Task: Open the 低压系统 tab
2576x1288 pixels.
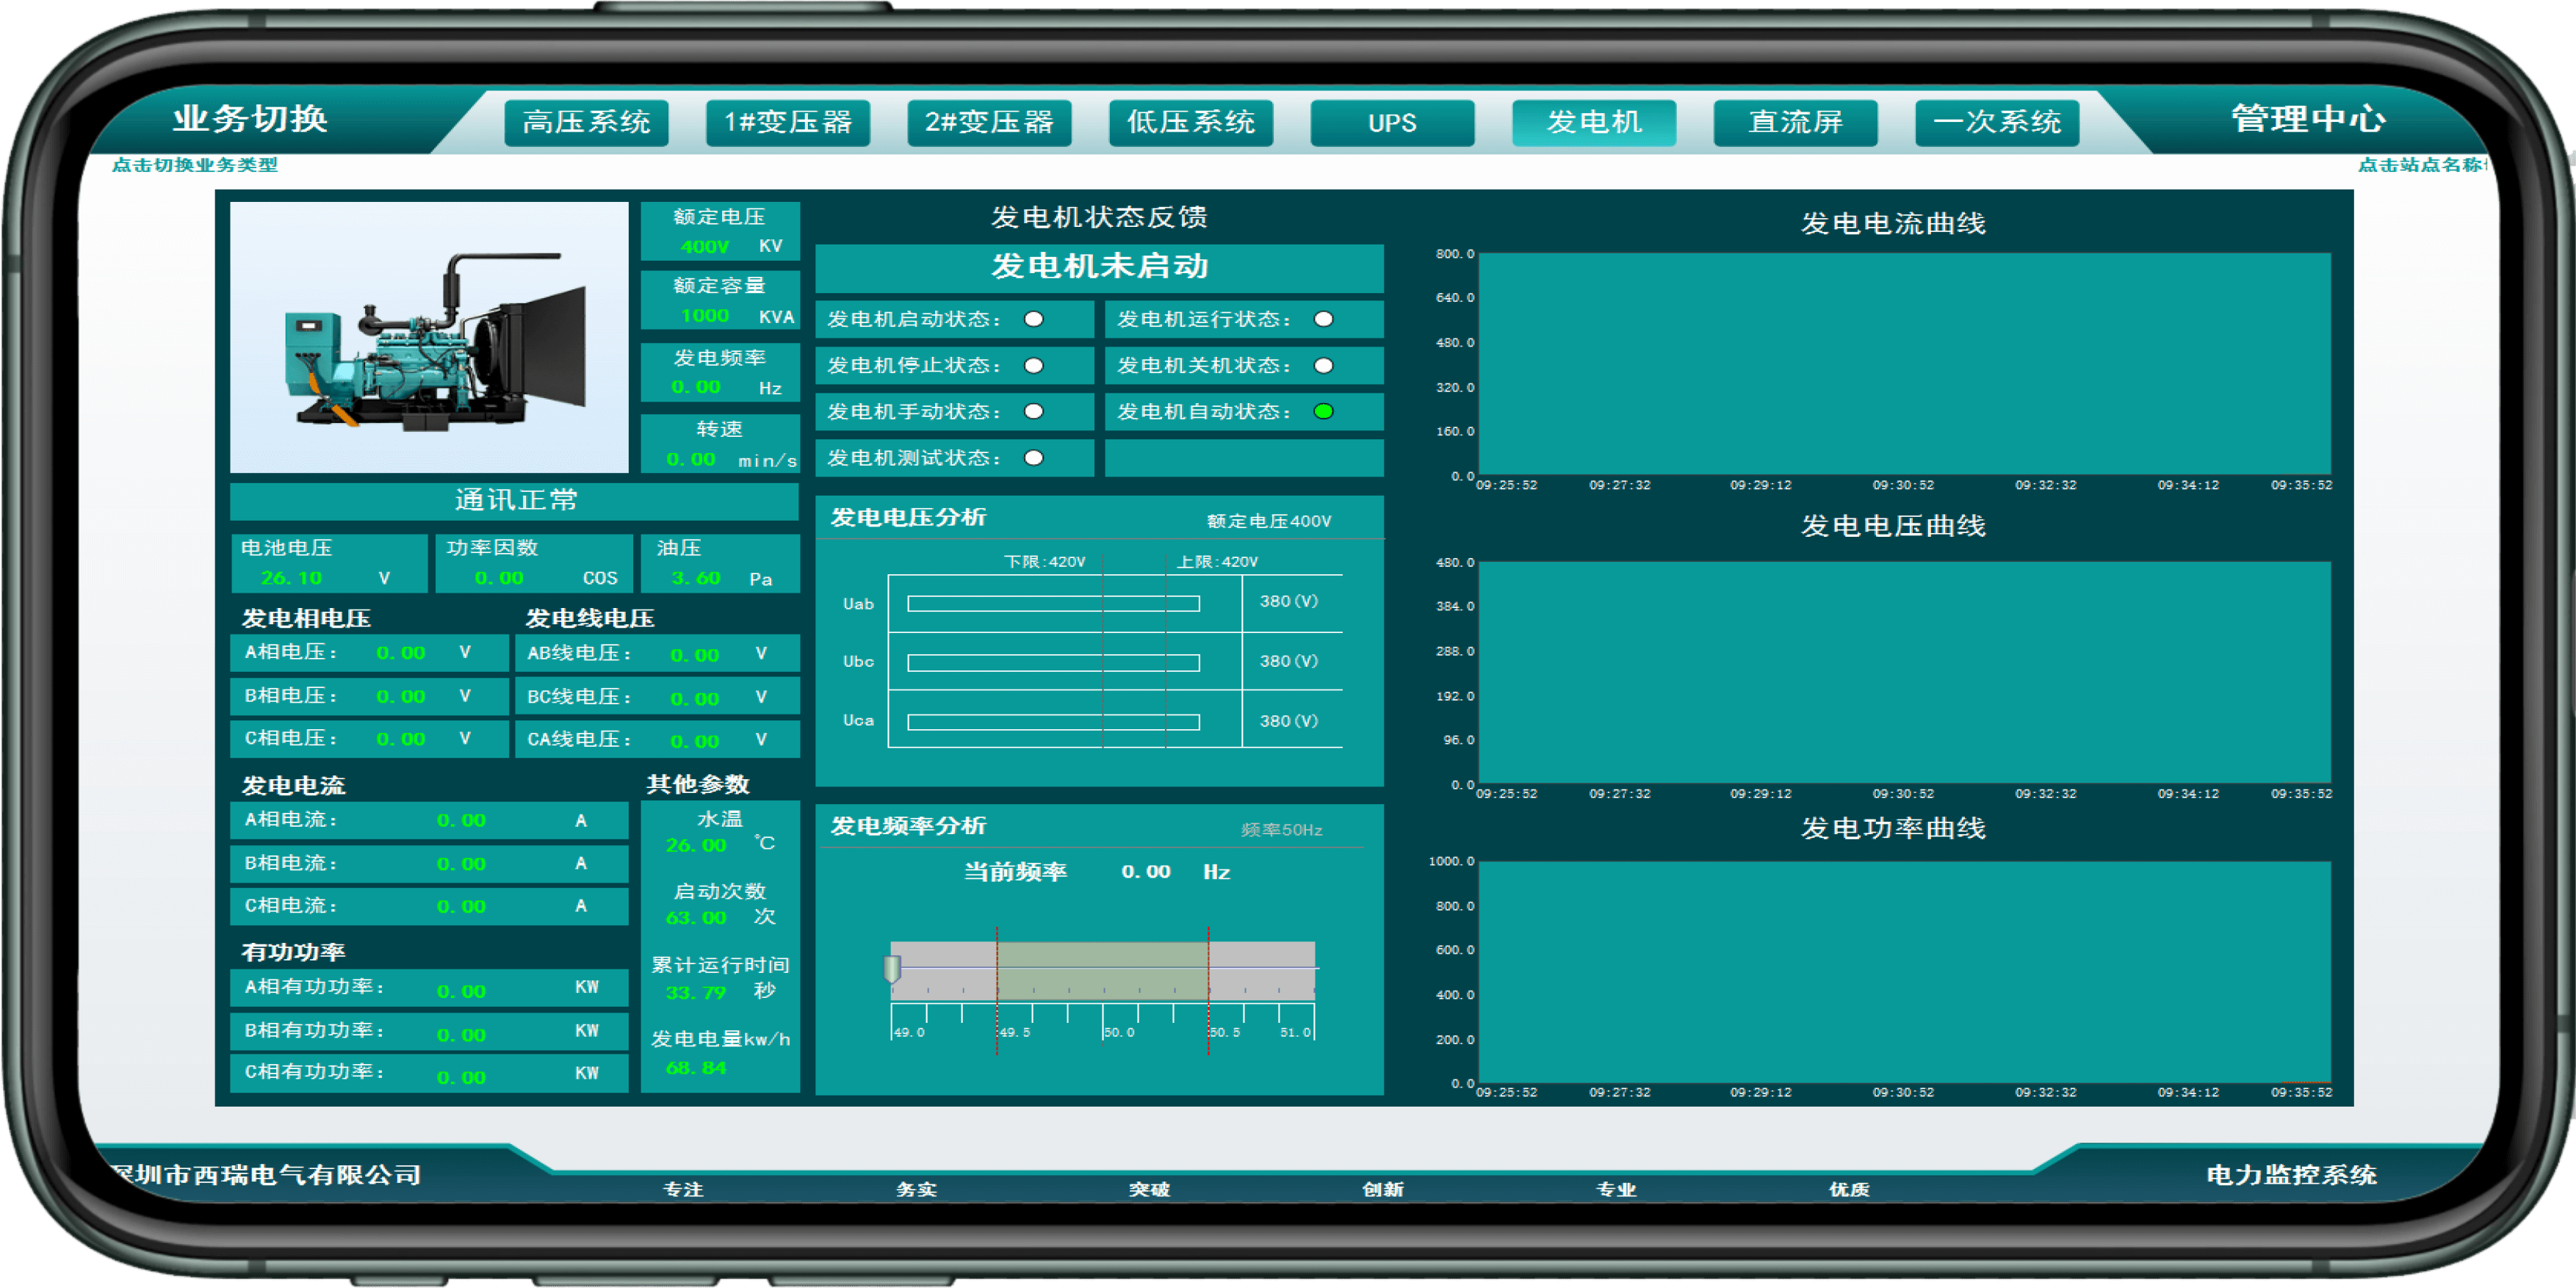Action: click(x=1190, y=122)
